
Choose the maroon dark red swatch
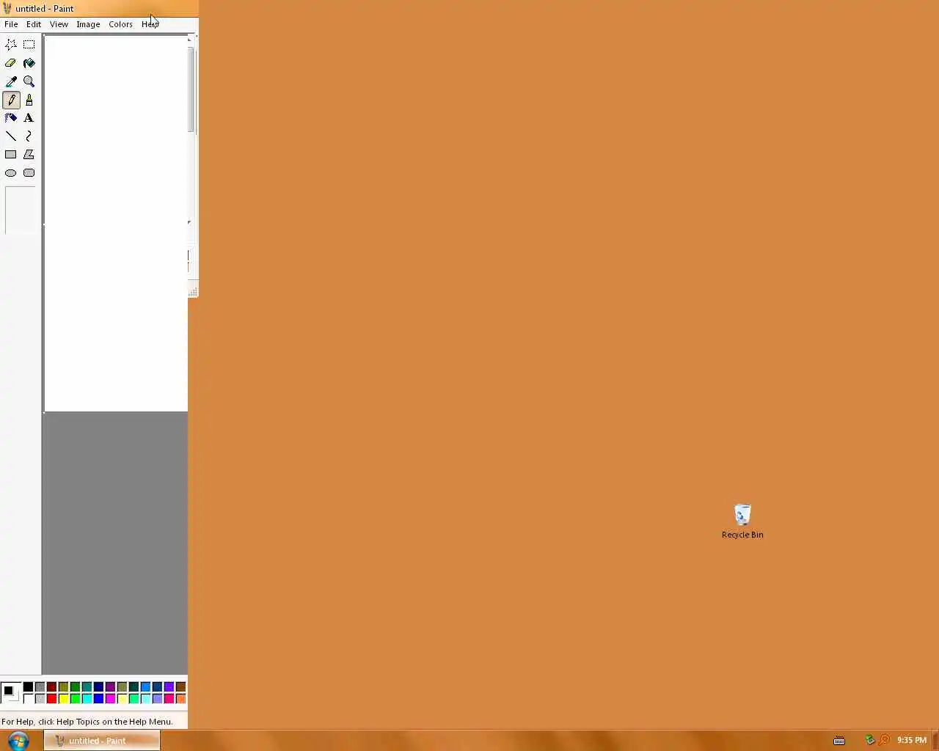51,687
